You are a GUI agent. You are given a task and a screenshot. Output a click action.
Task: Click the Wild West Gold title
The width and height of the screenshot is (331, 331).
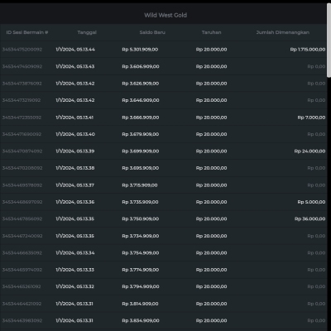(x=165, y=15)
